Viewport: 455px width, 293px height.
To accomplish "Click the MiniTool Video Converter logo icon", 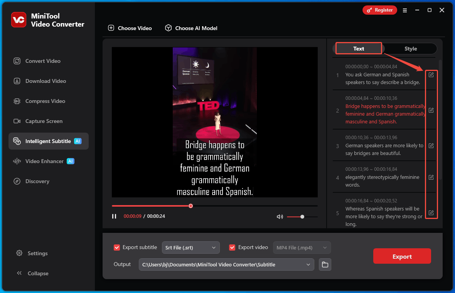I will pos(19,20).
